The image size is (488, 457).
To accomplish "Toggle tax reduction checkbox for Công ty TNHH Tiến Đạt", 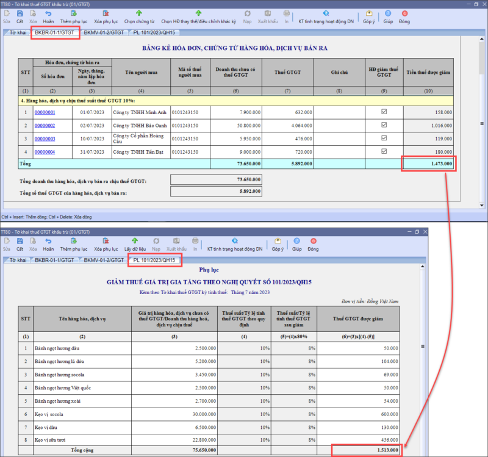I will coord(384,151).
